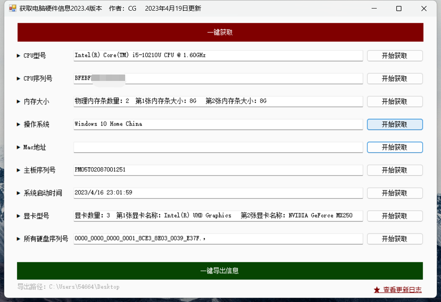Click the CPU序列号 text field
The image size is (441, 302).
(x=218, y=78)
